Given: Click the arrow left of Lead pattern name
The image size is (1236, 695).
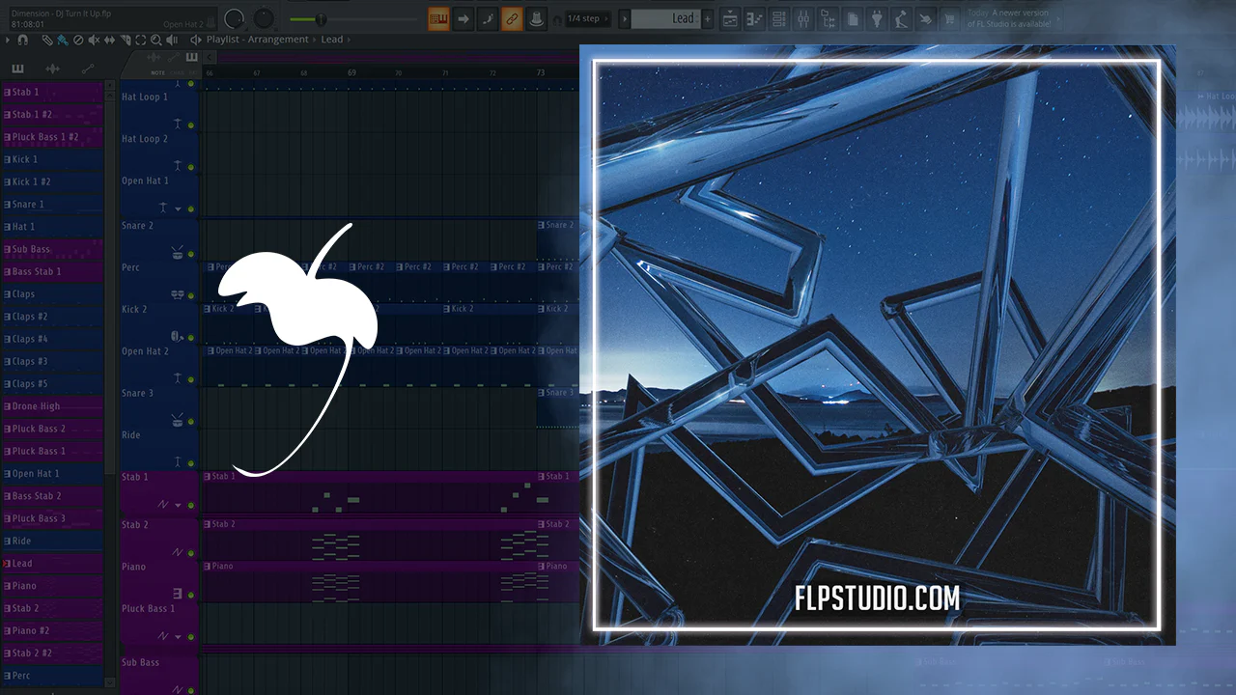Looking at the screenshot, I should click(x=624, y=18).
